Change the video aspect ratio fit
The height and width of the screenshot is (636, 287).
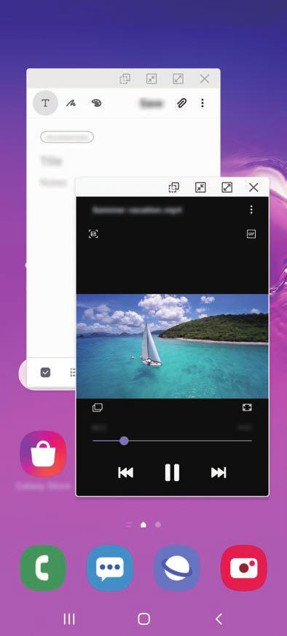[x=247, y=408]
